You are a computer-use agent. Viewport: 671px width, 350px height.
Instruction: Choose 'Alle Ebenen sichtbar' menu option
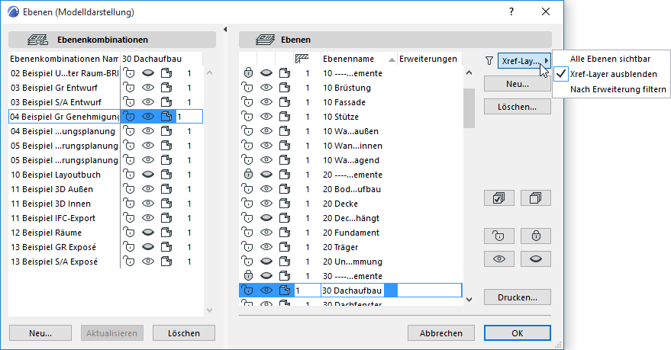point(608,59)
